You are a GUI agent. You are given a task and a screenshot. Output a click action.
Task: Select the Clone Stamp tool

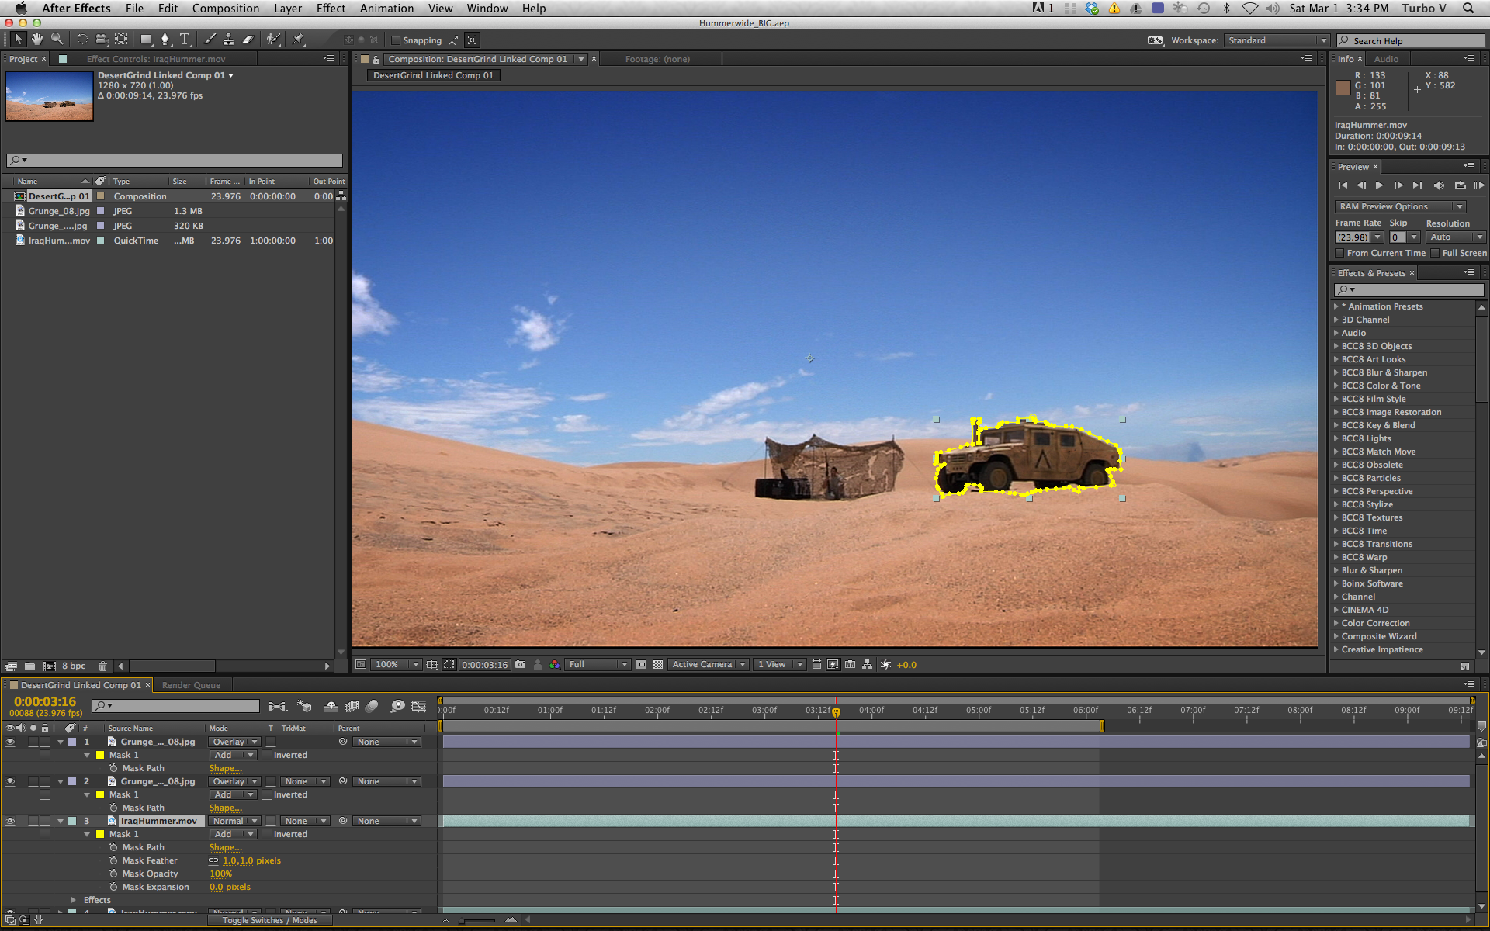tap(229, 40)
